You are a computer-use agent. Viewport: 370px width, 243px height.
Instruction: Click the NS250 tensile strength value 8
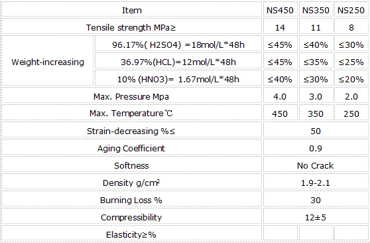(351, 27)
